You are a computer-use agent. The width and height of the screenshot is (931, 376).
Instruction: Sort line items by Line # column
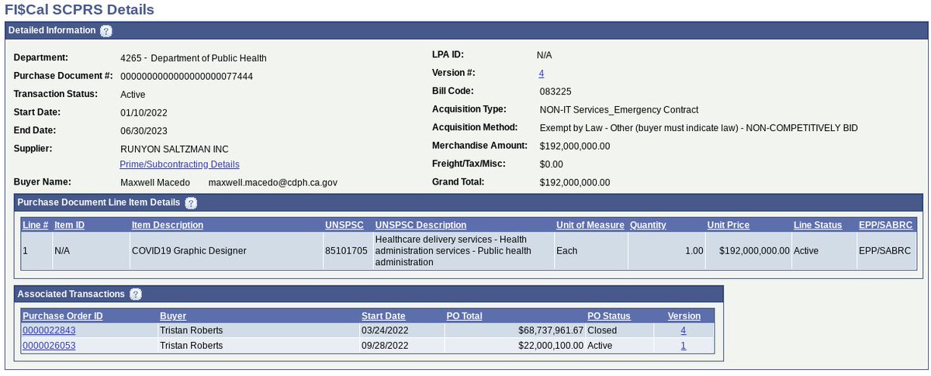coord(36,225)
